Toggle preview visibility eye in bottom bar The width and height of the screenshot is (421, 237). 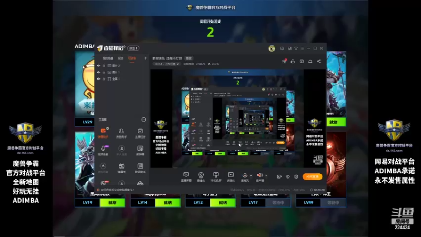tap(287, 176)
